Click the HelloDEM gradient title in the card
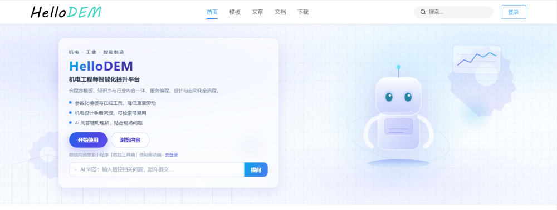 pos(101,66)
